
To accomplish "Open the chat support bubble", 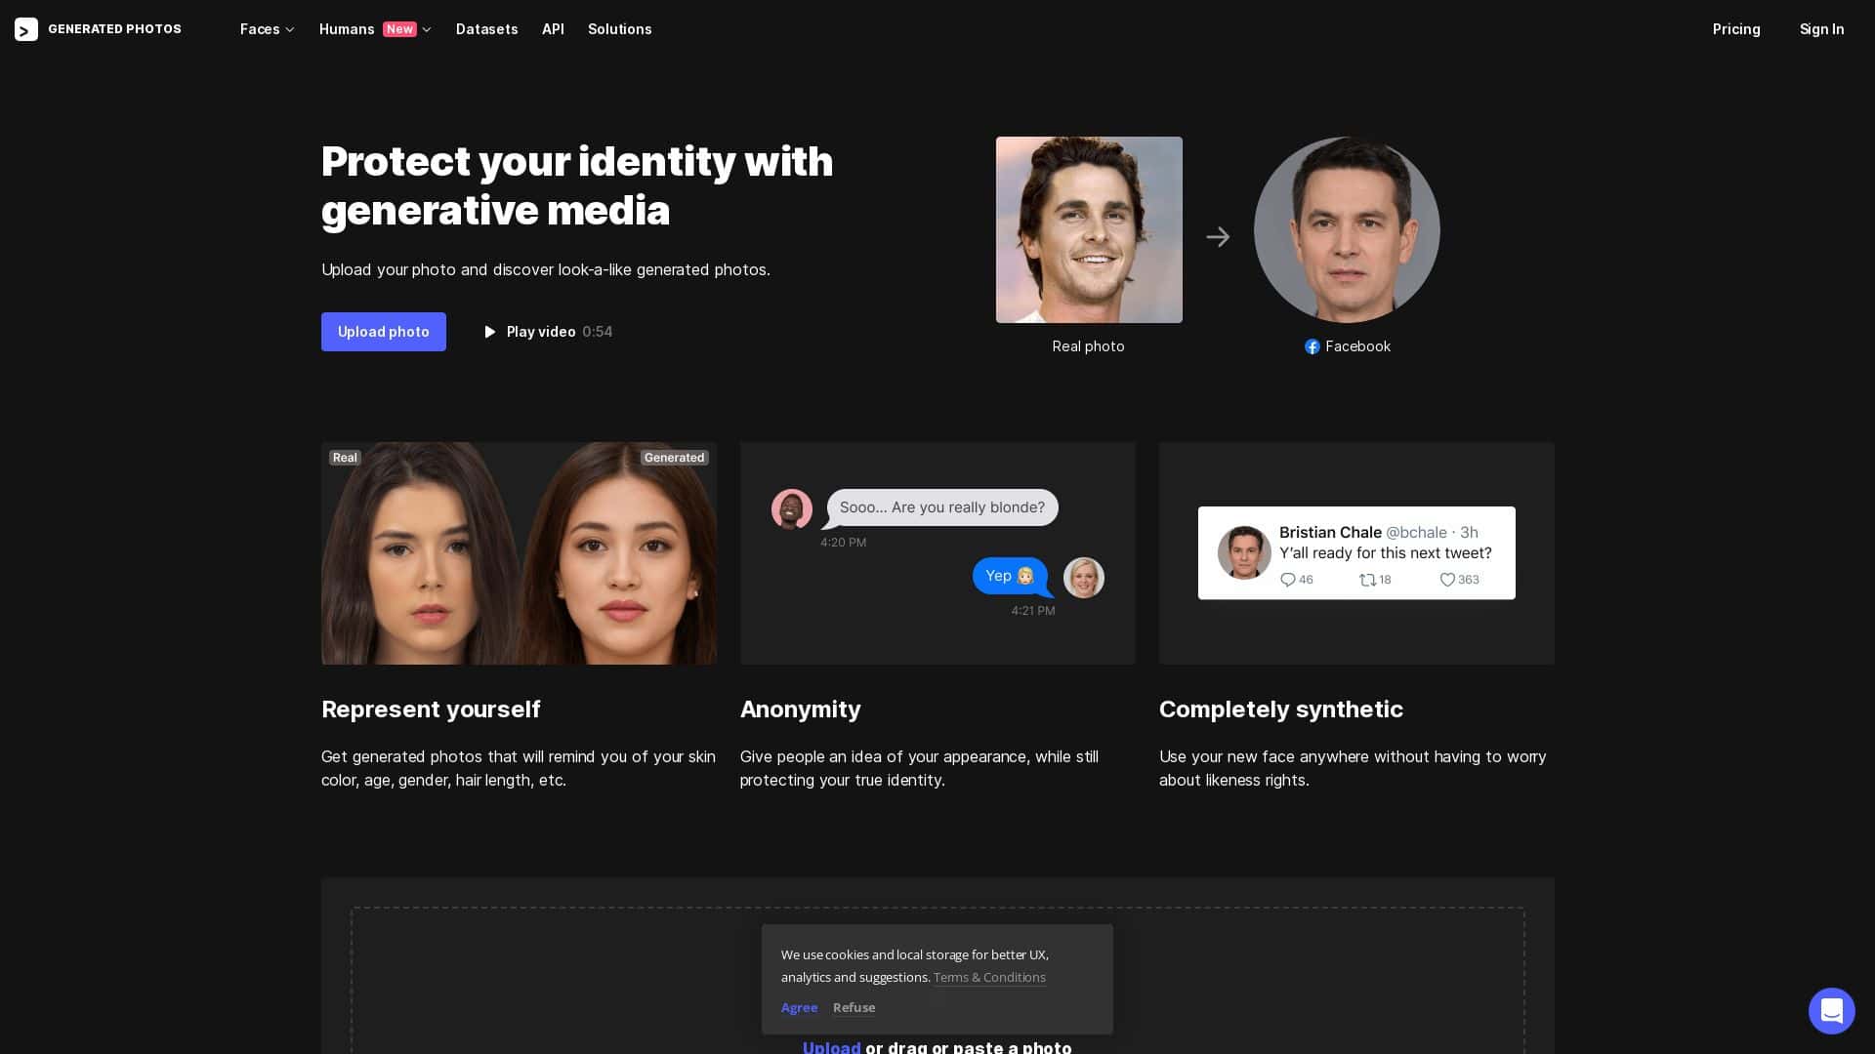I will coord(1832,1011).
